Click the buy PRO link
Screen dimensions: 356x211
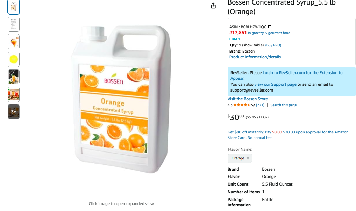tap(273, 45)
